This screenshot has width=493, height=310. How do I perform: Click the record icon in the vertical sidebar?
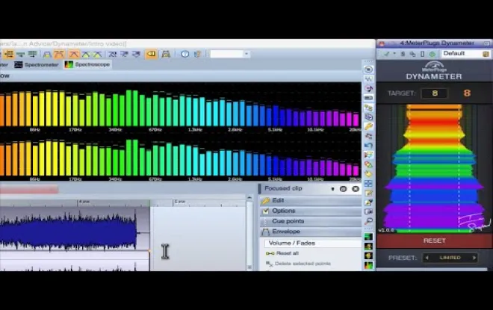[368, 69]
